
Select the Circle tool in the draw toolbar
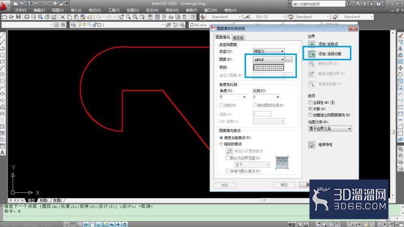[x=2, y=74]
